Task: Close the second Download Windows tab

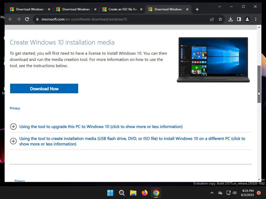Action: [95, 9]
